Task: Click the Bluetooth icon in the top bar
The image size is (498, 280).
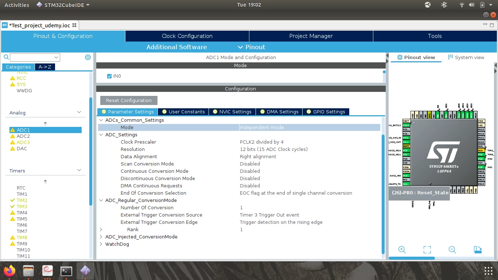Action: coord(444,5)
